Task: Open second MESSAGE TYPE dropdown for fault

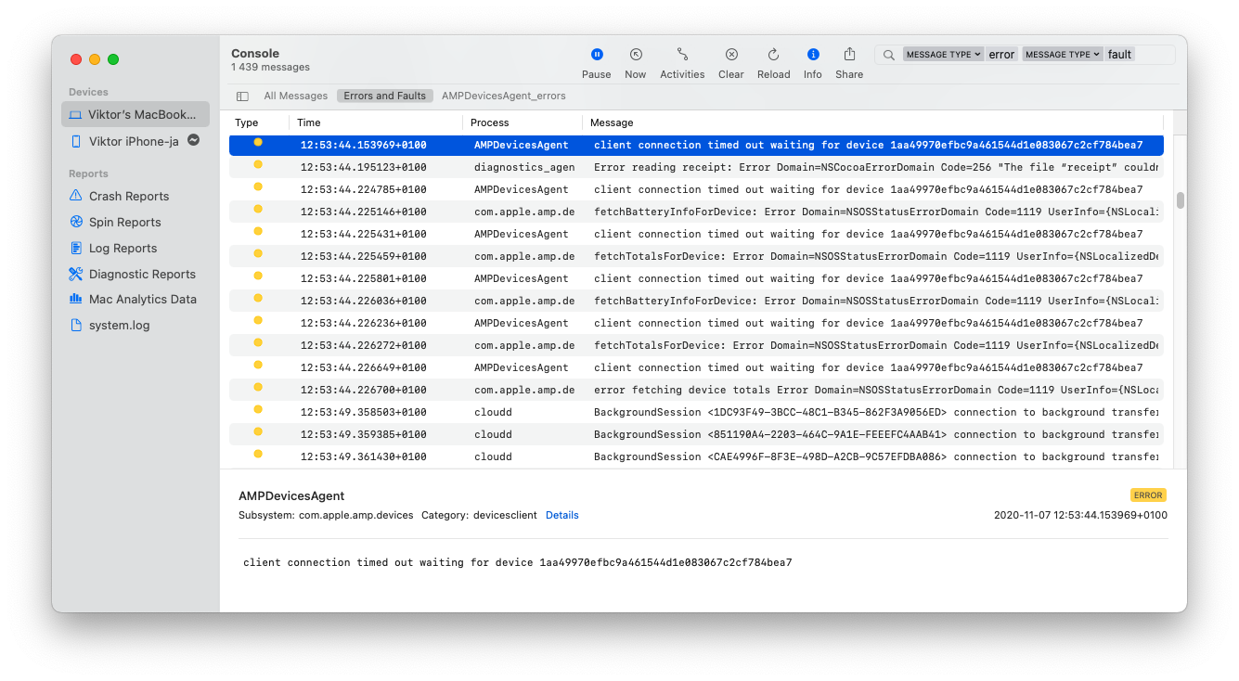Action: [1062, 55]
